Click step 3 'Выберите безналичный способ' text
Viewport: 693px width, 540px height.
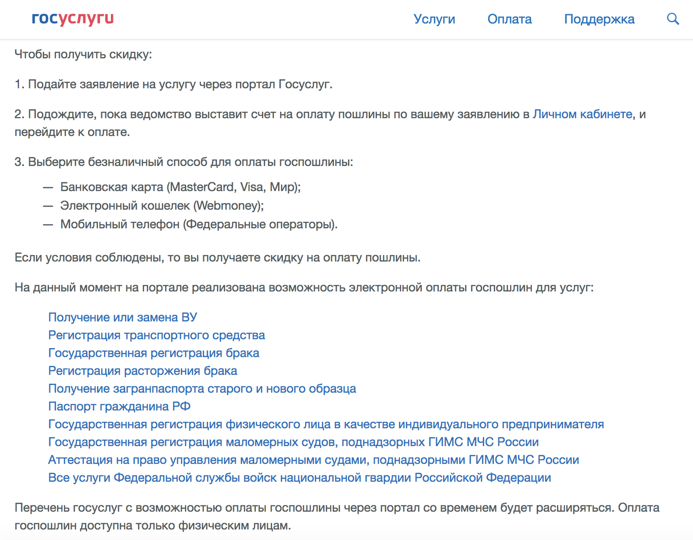coord(184,162)
